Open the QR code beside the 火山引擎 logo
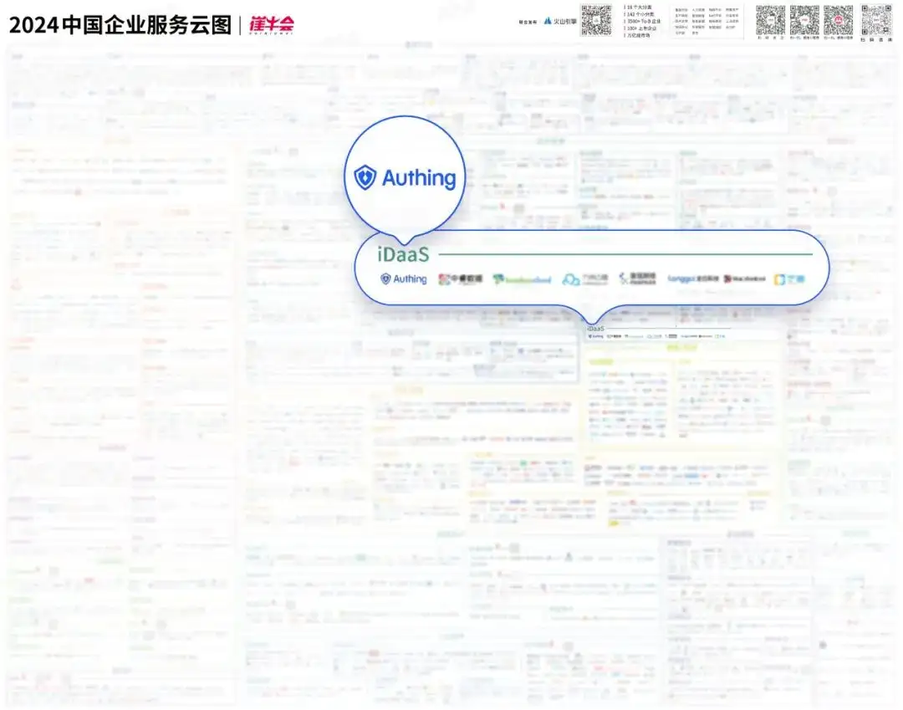 pos(596,20)
